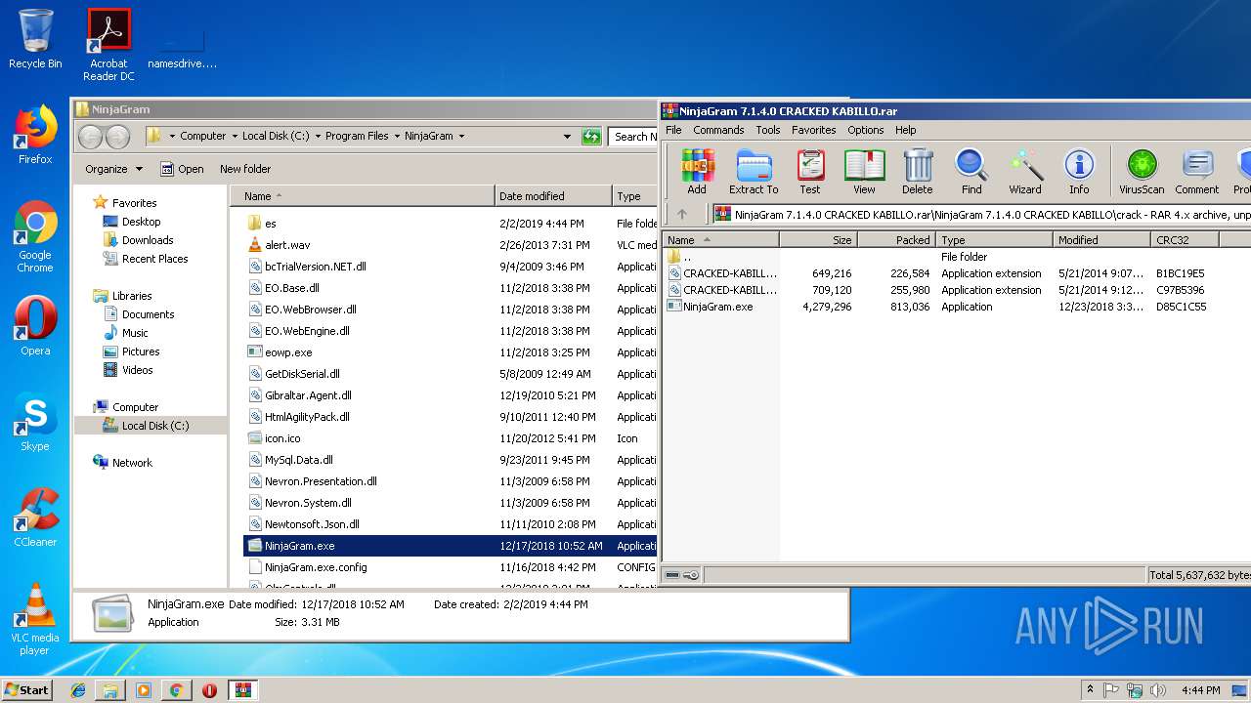Open the Favorites menu in WinRAR
The height and width of the screenshot is (703, 1251).
(813, 130)
